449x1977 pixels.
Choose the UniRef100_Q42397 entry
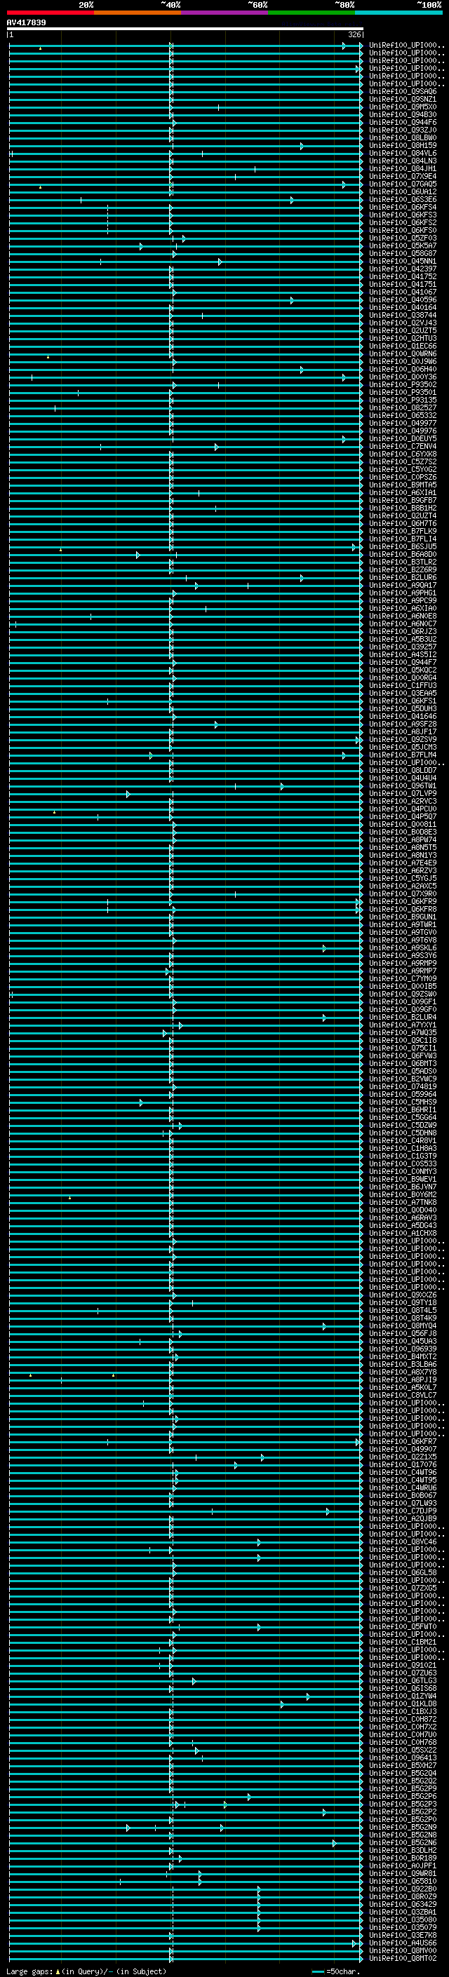[x=402, y=269]
